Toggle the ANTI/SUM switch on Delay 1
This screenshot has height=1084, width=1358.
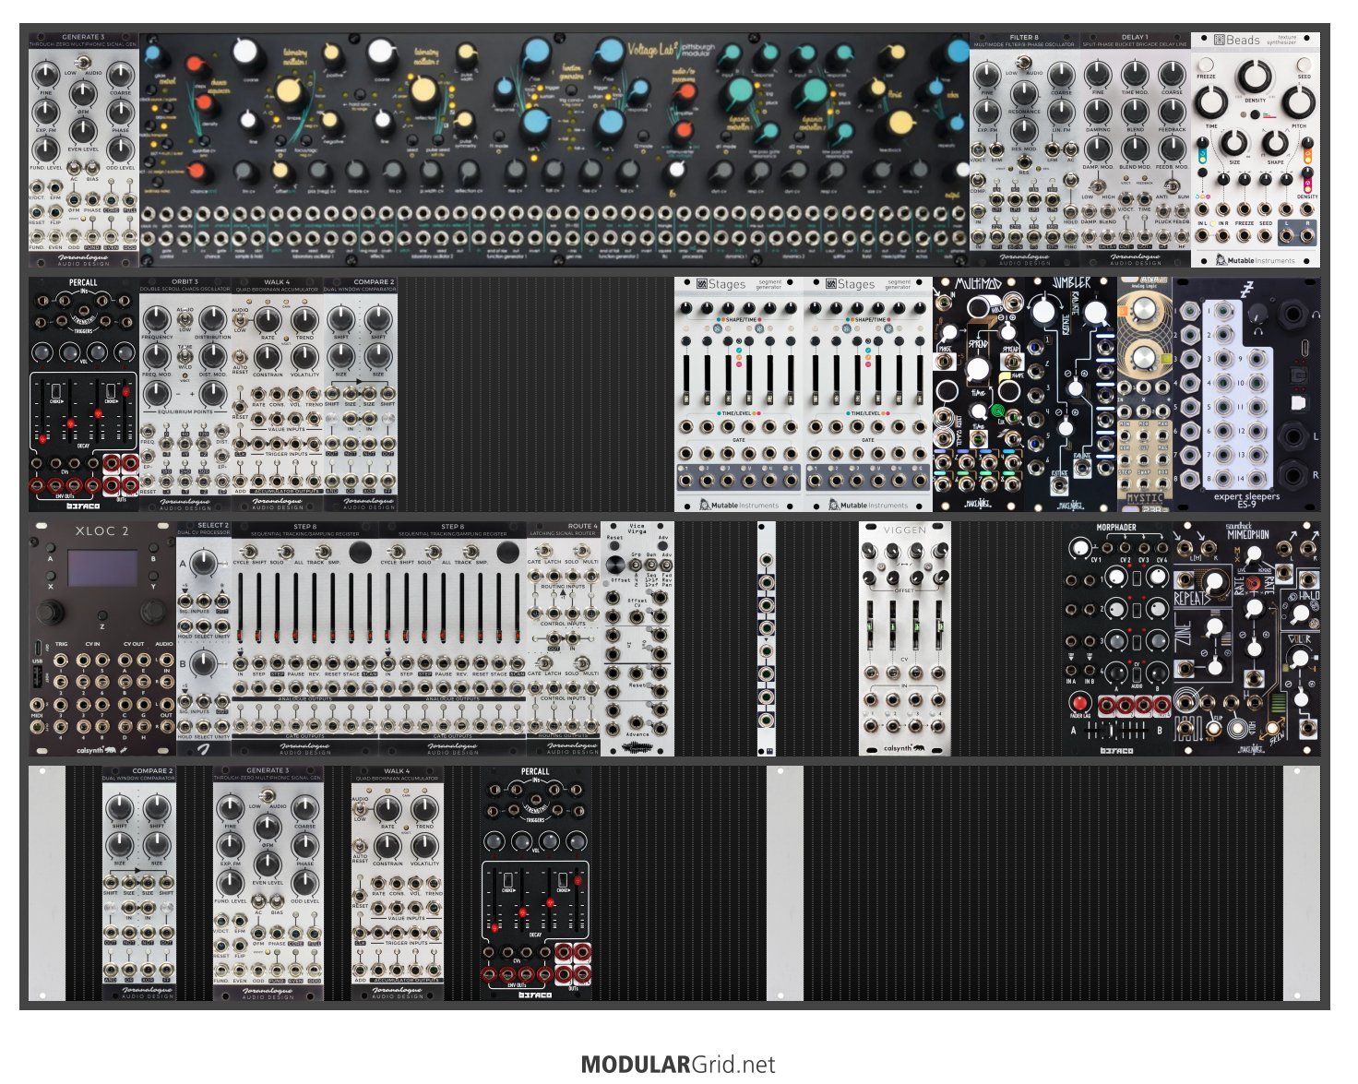[x=1172, y=185]
